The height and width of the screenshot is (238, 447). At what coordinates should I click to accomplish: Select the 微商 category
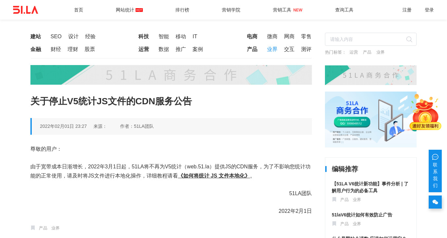pos(272,37)
